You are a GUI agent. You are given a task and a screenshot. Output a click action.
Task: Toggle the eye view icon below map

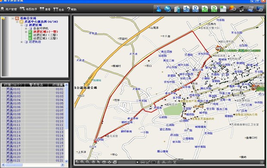point(104,162)
